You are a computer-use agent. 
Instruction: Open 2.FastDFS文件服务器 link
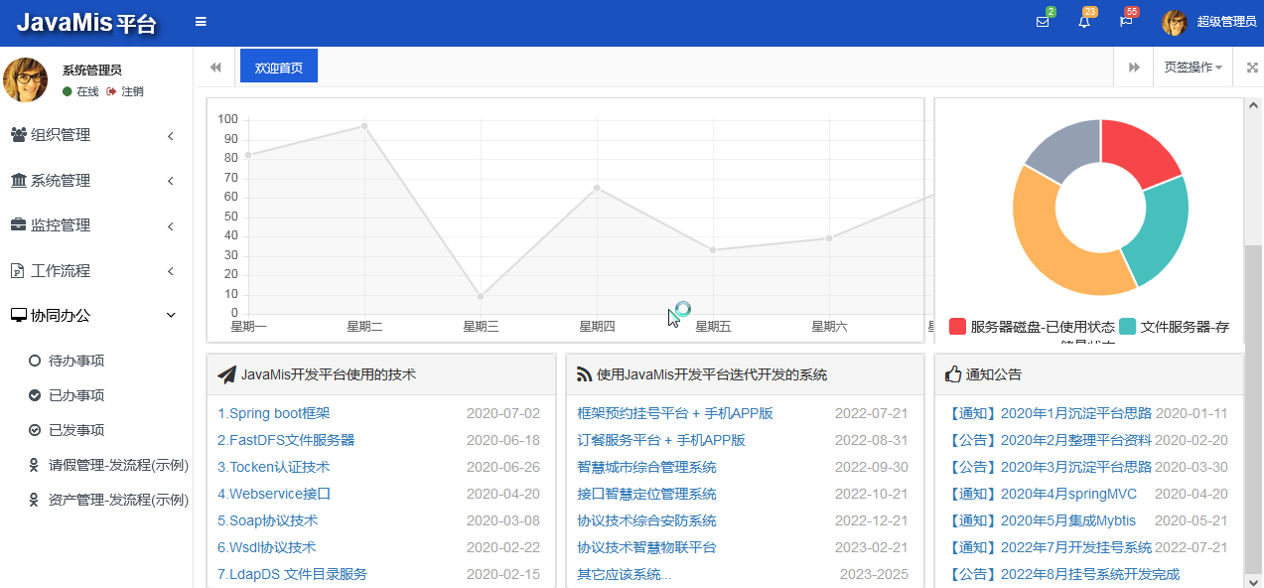(x=286, y=440)
